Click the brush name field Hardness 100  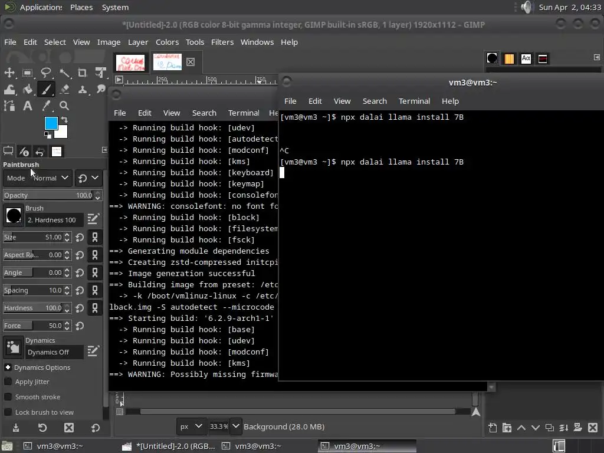click(x=54, y=220)
